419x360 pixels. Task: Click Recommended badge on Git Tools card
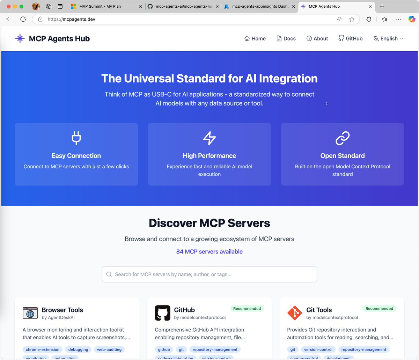point(379,308)
